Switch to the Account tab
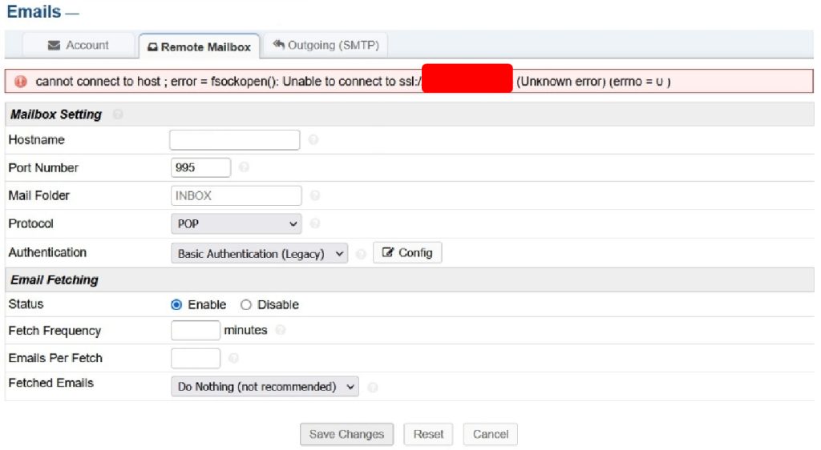Viewport: 821px width, 450px height. tap(79, 46)
